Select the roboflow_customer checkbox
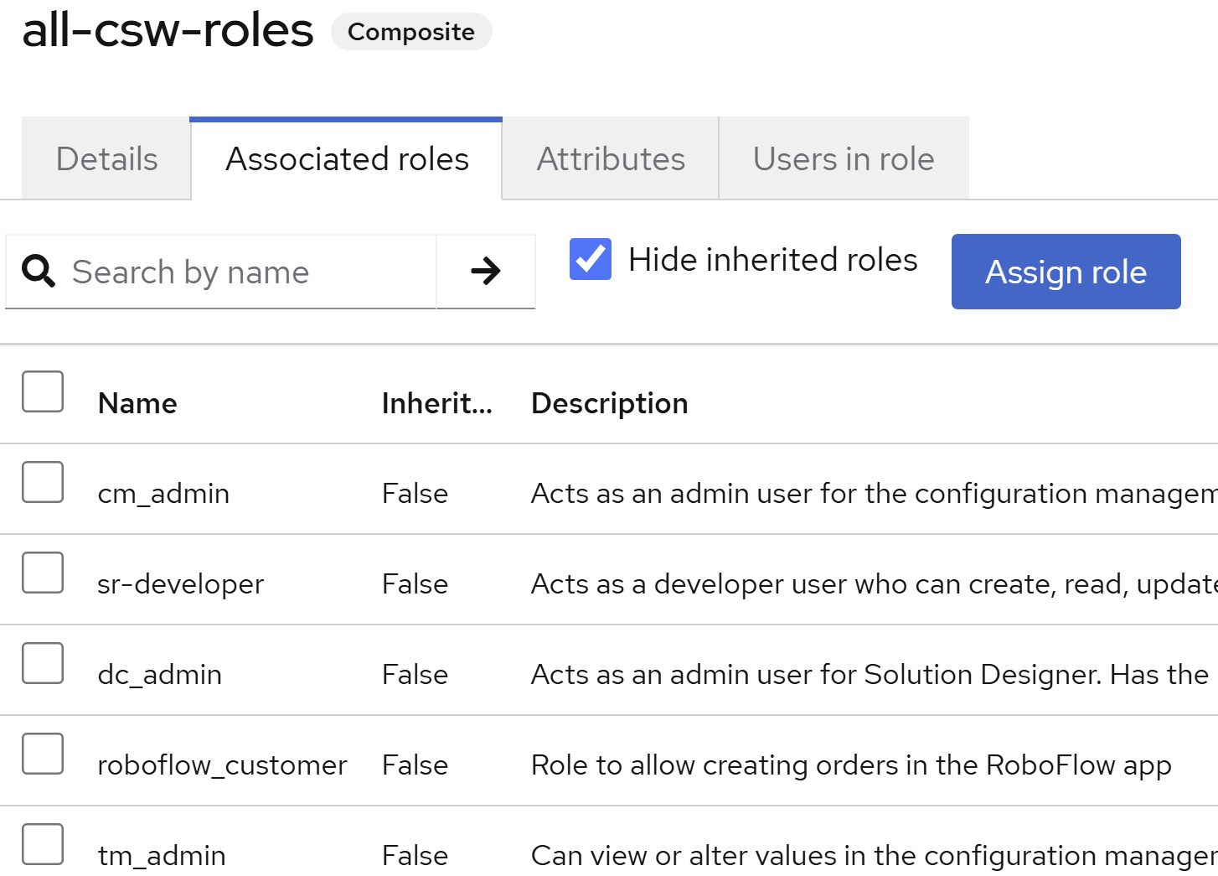Viewport: 1218px width, 876px height. [43, 754]
